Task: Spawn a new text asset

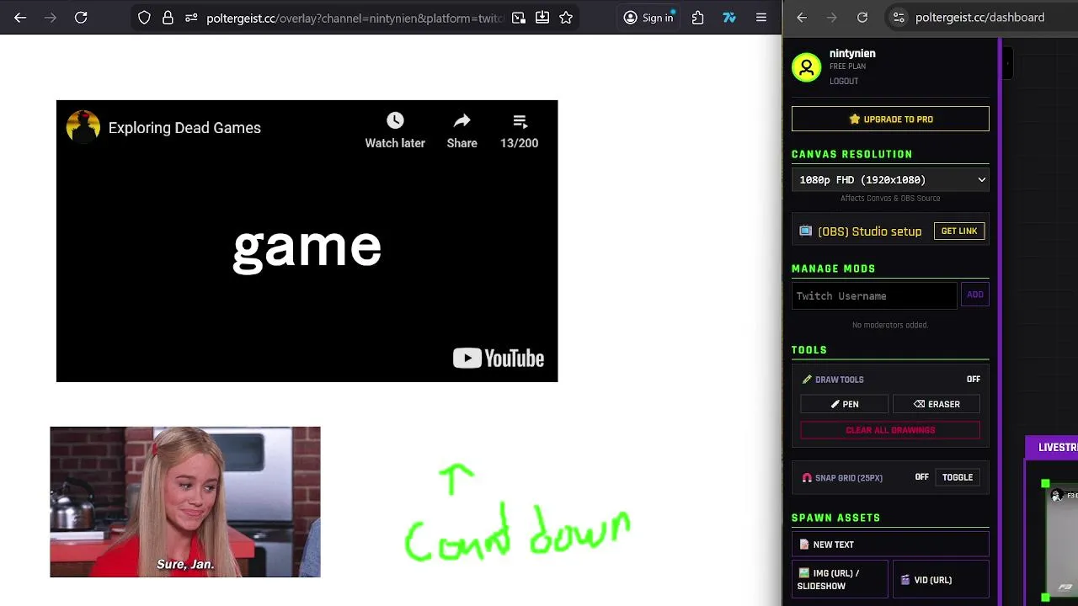Action: click(x=890, y=545)
